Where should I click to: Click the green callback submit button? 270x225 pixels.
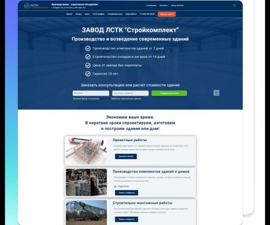click(x=169, y=93)
